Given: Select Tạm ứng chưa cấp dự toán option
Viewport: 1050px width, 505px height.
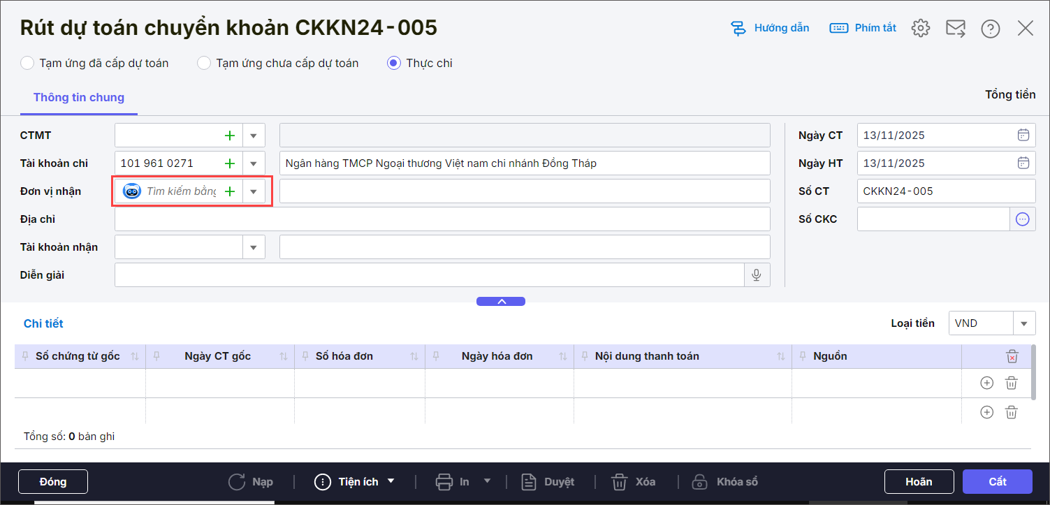Looking at the screenshot, I should 204,64.
